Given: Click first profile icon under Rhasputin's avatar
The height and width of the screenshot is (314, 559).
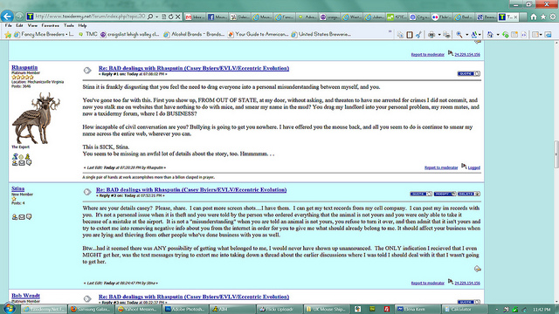Looking at the screenshot, I should [15, 157].
